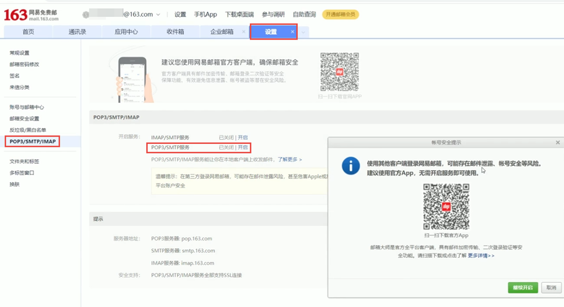Viewport: 564px width, 307px height.
Task: Click the SMTP服务器 smtp.163.com text
Action: point(183,251)
